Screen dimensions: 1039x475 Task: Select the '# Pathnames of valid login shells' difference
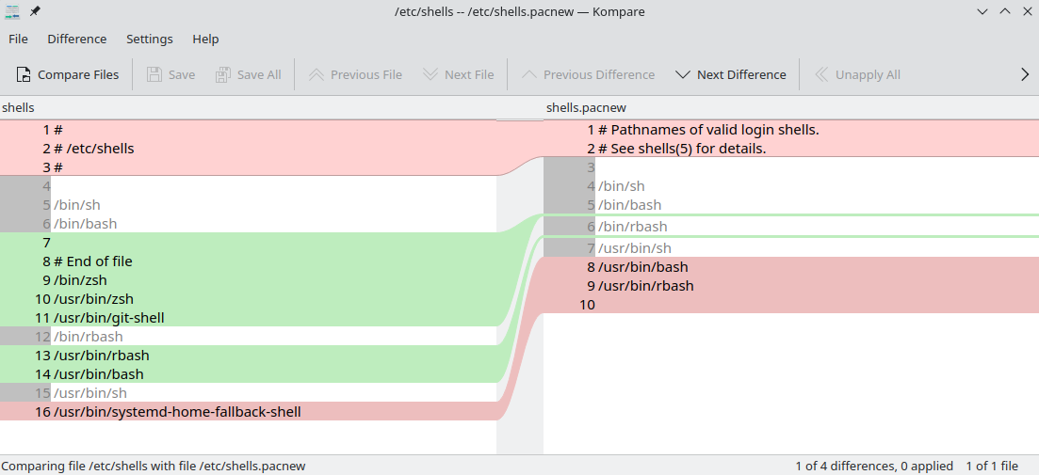click(791, 139)
